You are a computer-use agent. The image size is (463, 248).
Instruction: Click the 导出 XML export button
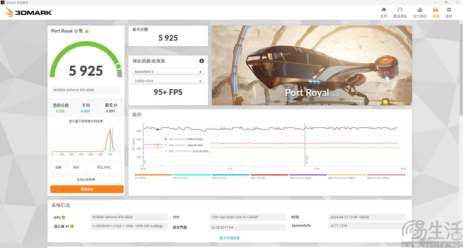click(104, 167)
